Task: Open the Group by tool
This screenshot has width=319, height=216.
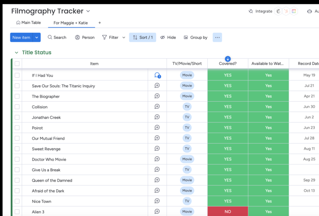Action: click(196, 37)
